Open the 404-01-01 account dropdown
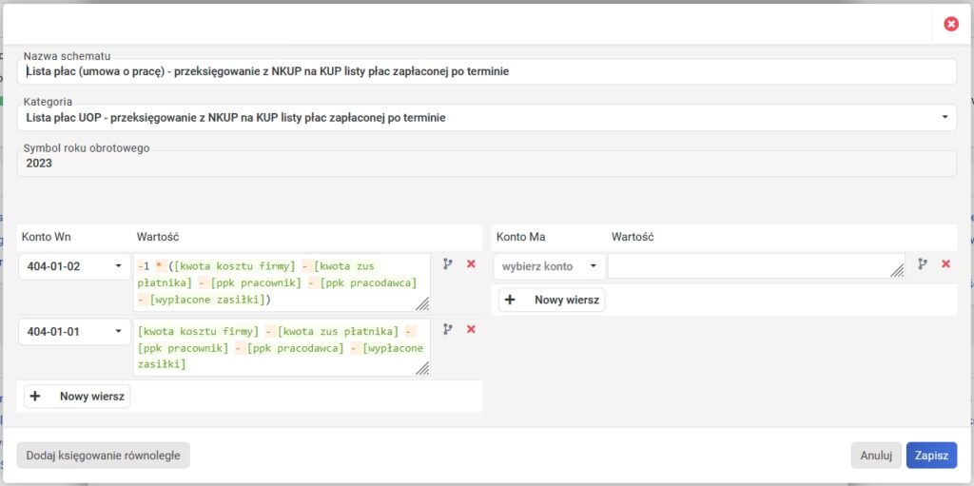This screenshot has height=486, width=974. pos(74,332)
